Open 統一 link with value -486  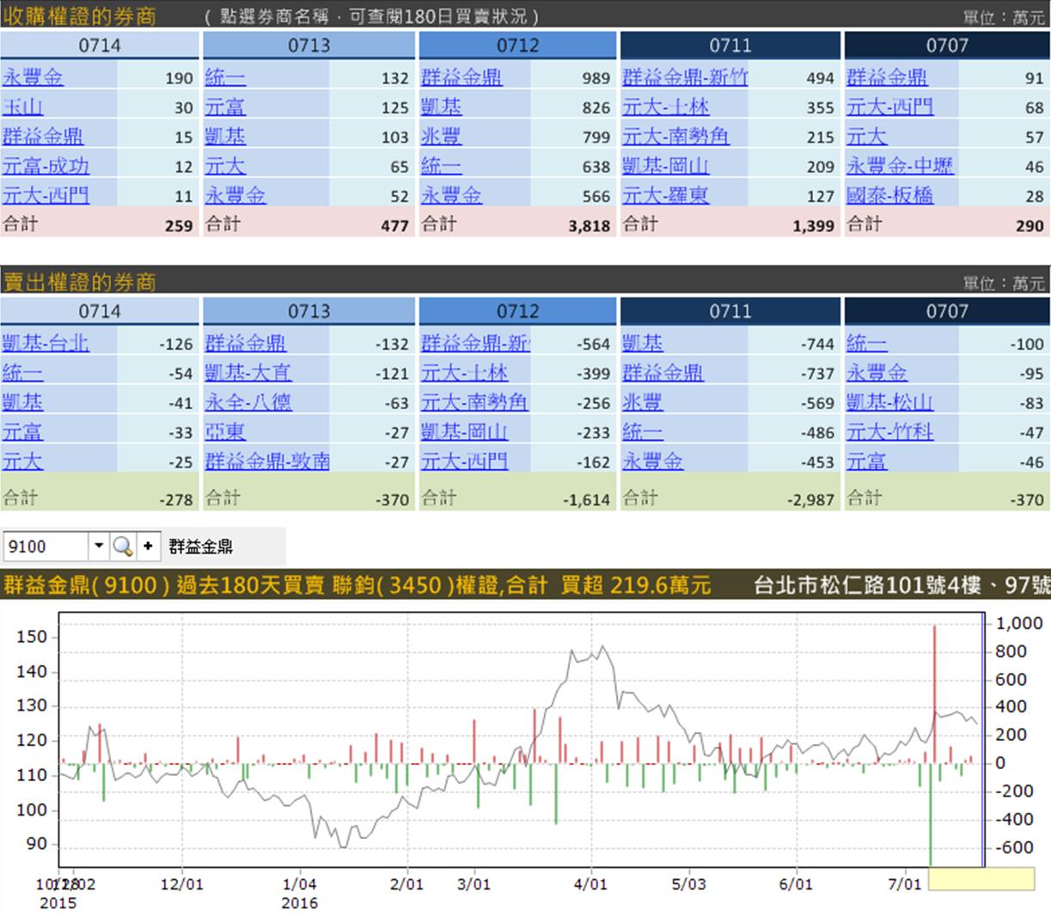tap(643, 431)
